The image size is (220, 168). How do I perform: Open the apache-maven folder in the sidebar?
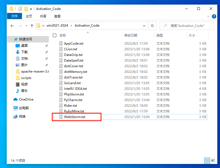click(35, 72)
